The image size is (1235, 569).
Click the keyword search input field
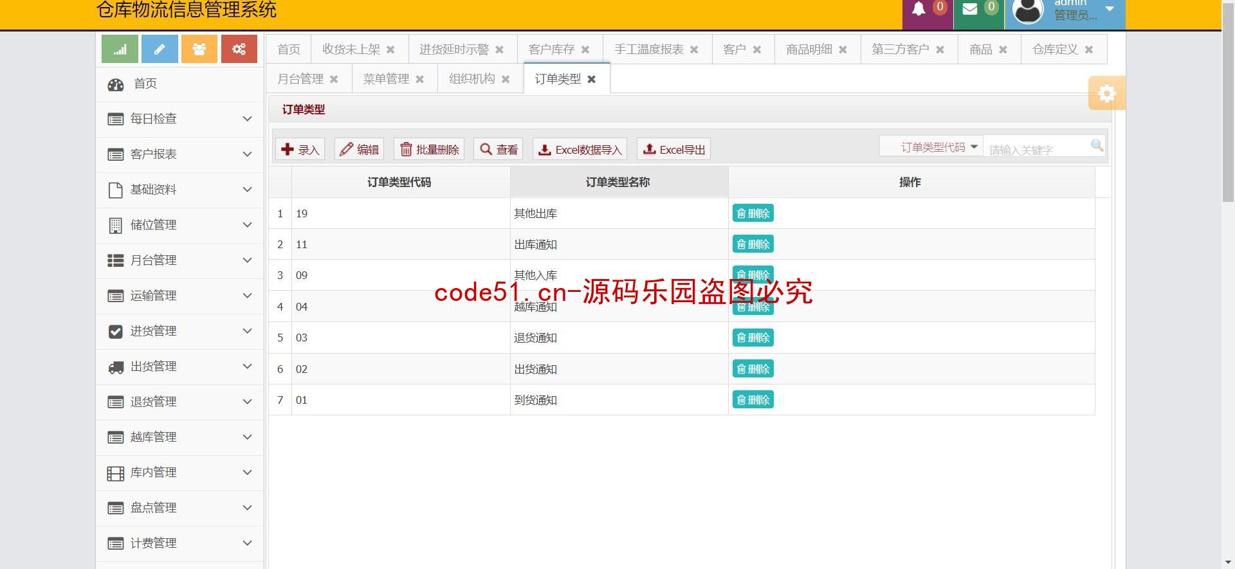click(x=1037, y=149)
